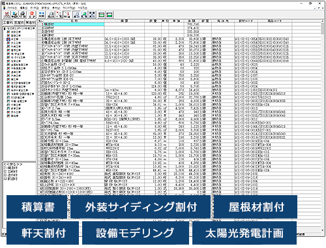Click the scrollbar down arrow of the table
Image resolution: width=326 pixels, height=248 pixels.
point(323,230)
